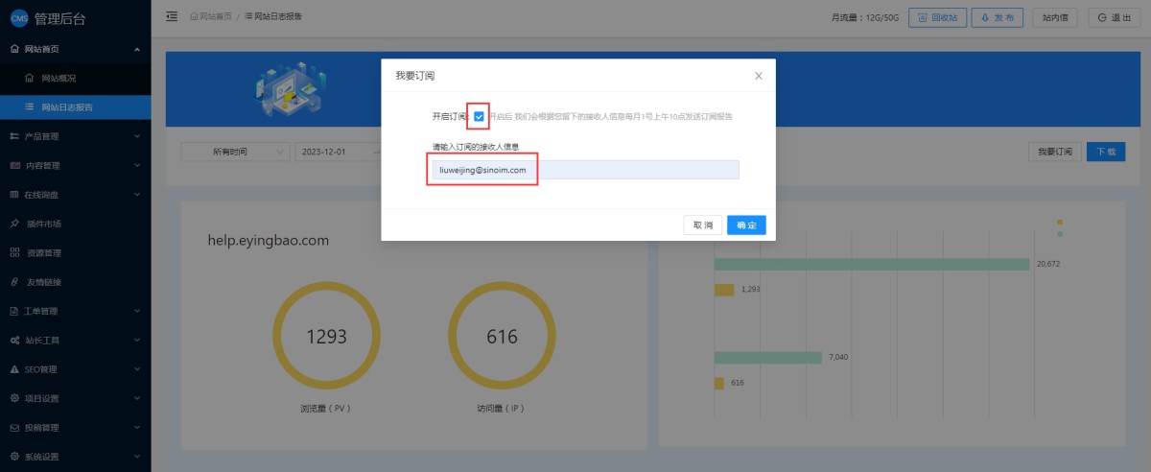Screen dimensions: 1151x472
Task: Click the 回收站 button in header
Action: coord(937,17)
